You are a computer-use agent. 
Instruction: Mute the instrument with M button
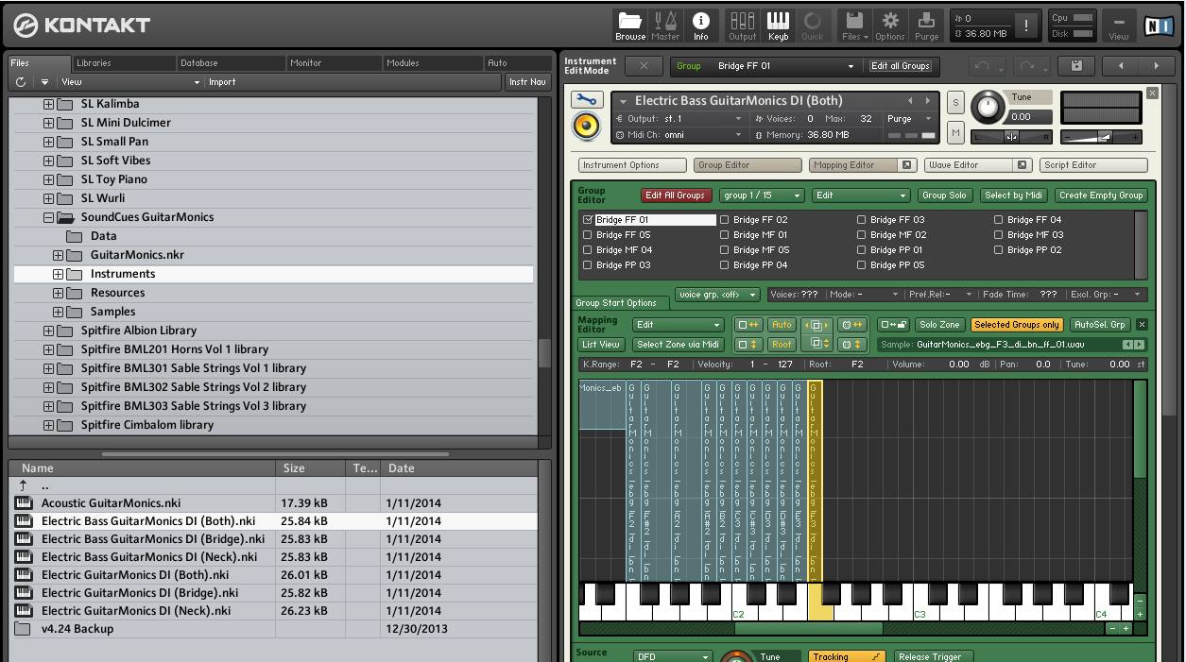[955, 134]
